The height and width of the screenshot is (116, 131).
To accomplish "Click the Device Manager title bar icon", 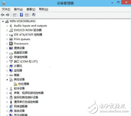I will click(3, 3).
